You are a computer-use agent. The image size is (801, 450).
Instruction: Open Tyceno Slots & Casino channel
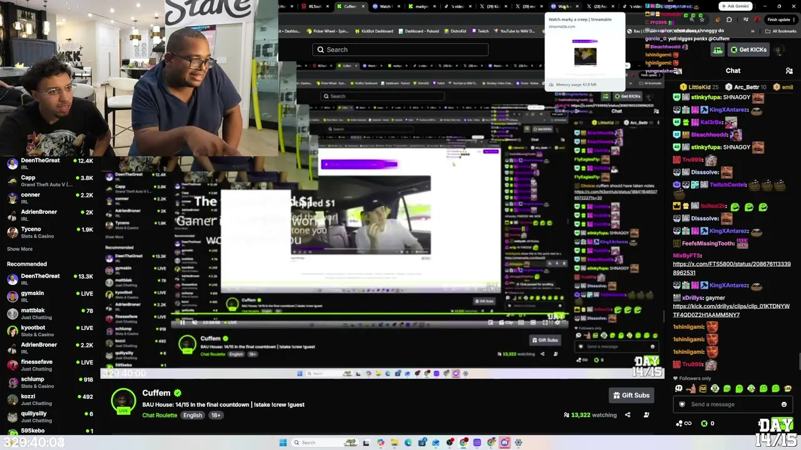[50, 232]
